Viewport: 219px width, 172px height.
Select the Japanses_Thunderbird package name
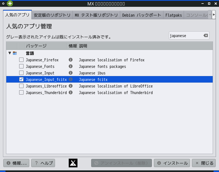(46, 93)
